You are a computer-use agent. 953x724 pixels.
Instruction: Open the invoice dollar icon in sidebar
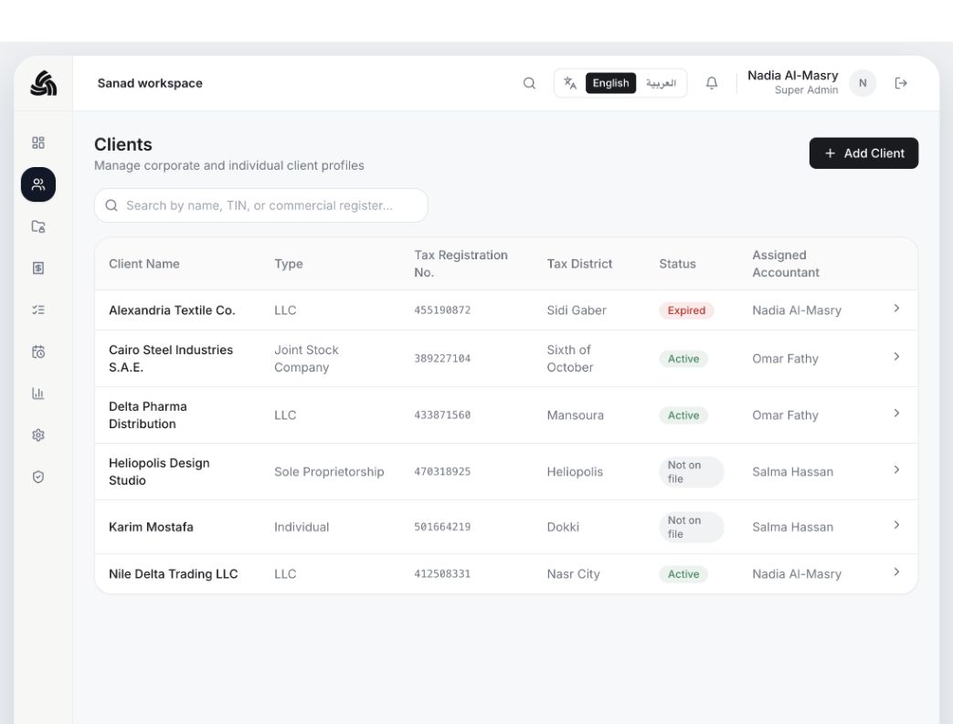tap(38, 268)
